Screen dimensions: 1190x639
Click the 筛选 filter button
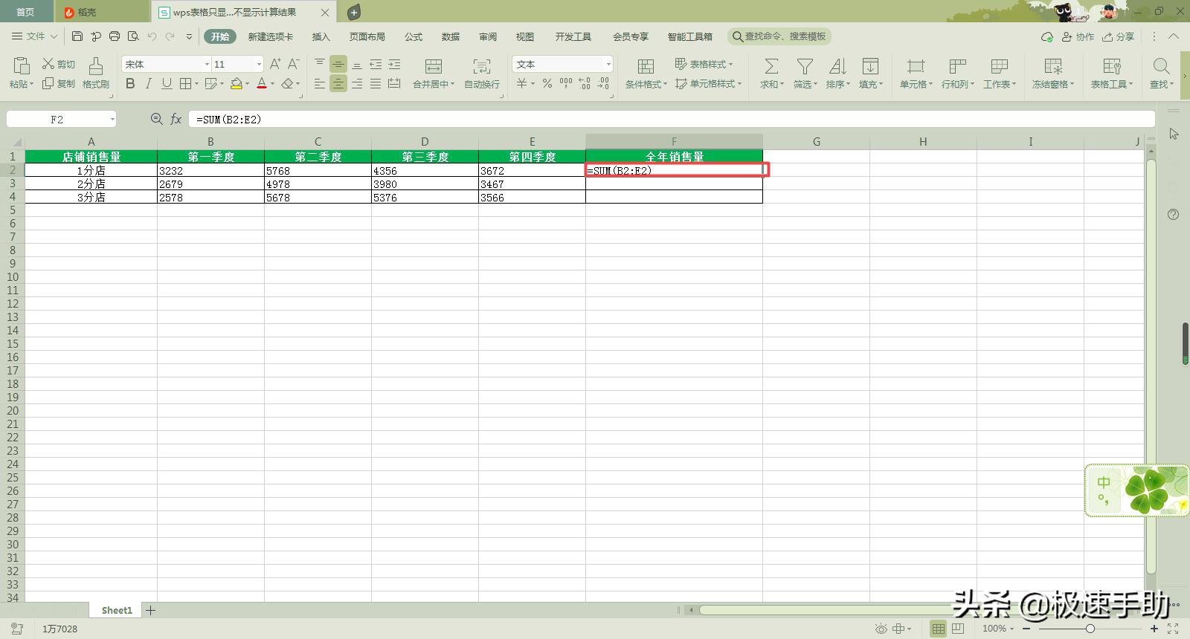point(805,73)
